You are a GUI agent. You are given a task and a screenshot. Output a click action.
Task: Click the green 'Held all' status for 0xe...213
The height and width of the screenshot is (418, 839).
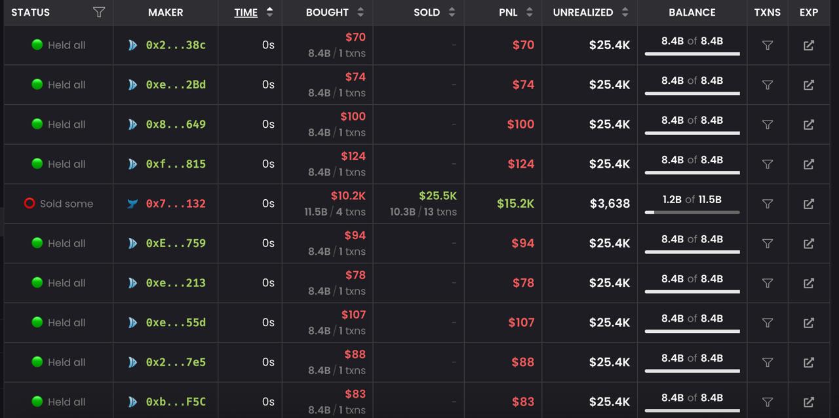(37, 282)
